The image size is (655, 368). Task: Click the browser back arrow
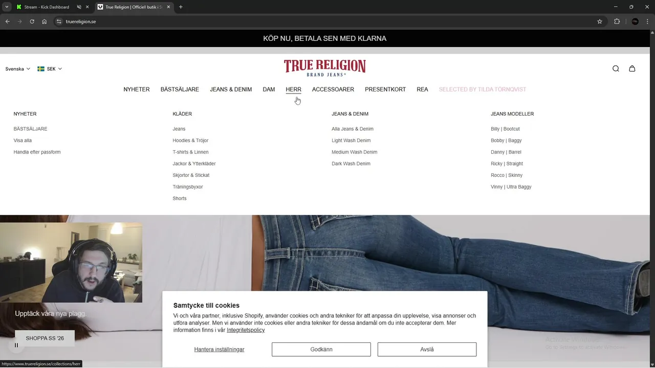pyautogui.click(x=7, y=21)
